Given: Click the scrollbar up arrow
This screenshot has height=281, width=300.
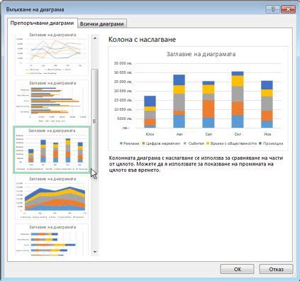Looking at the screenshot, I should [x=95, y=38].
